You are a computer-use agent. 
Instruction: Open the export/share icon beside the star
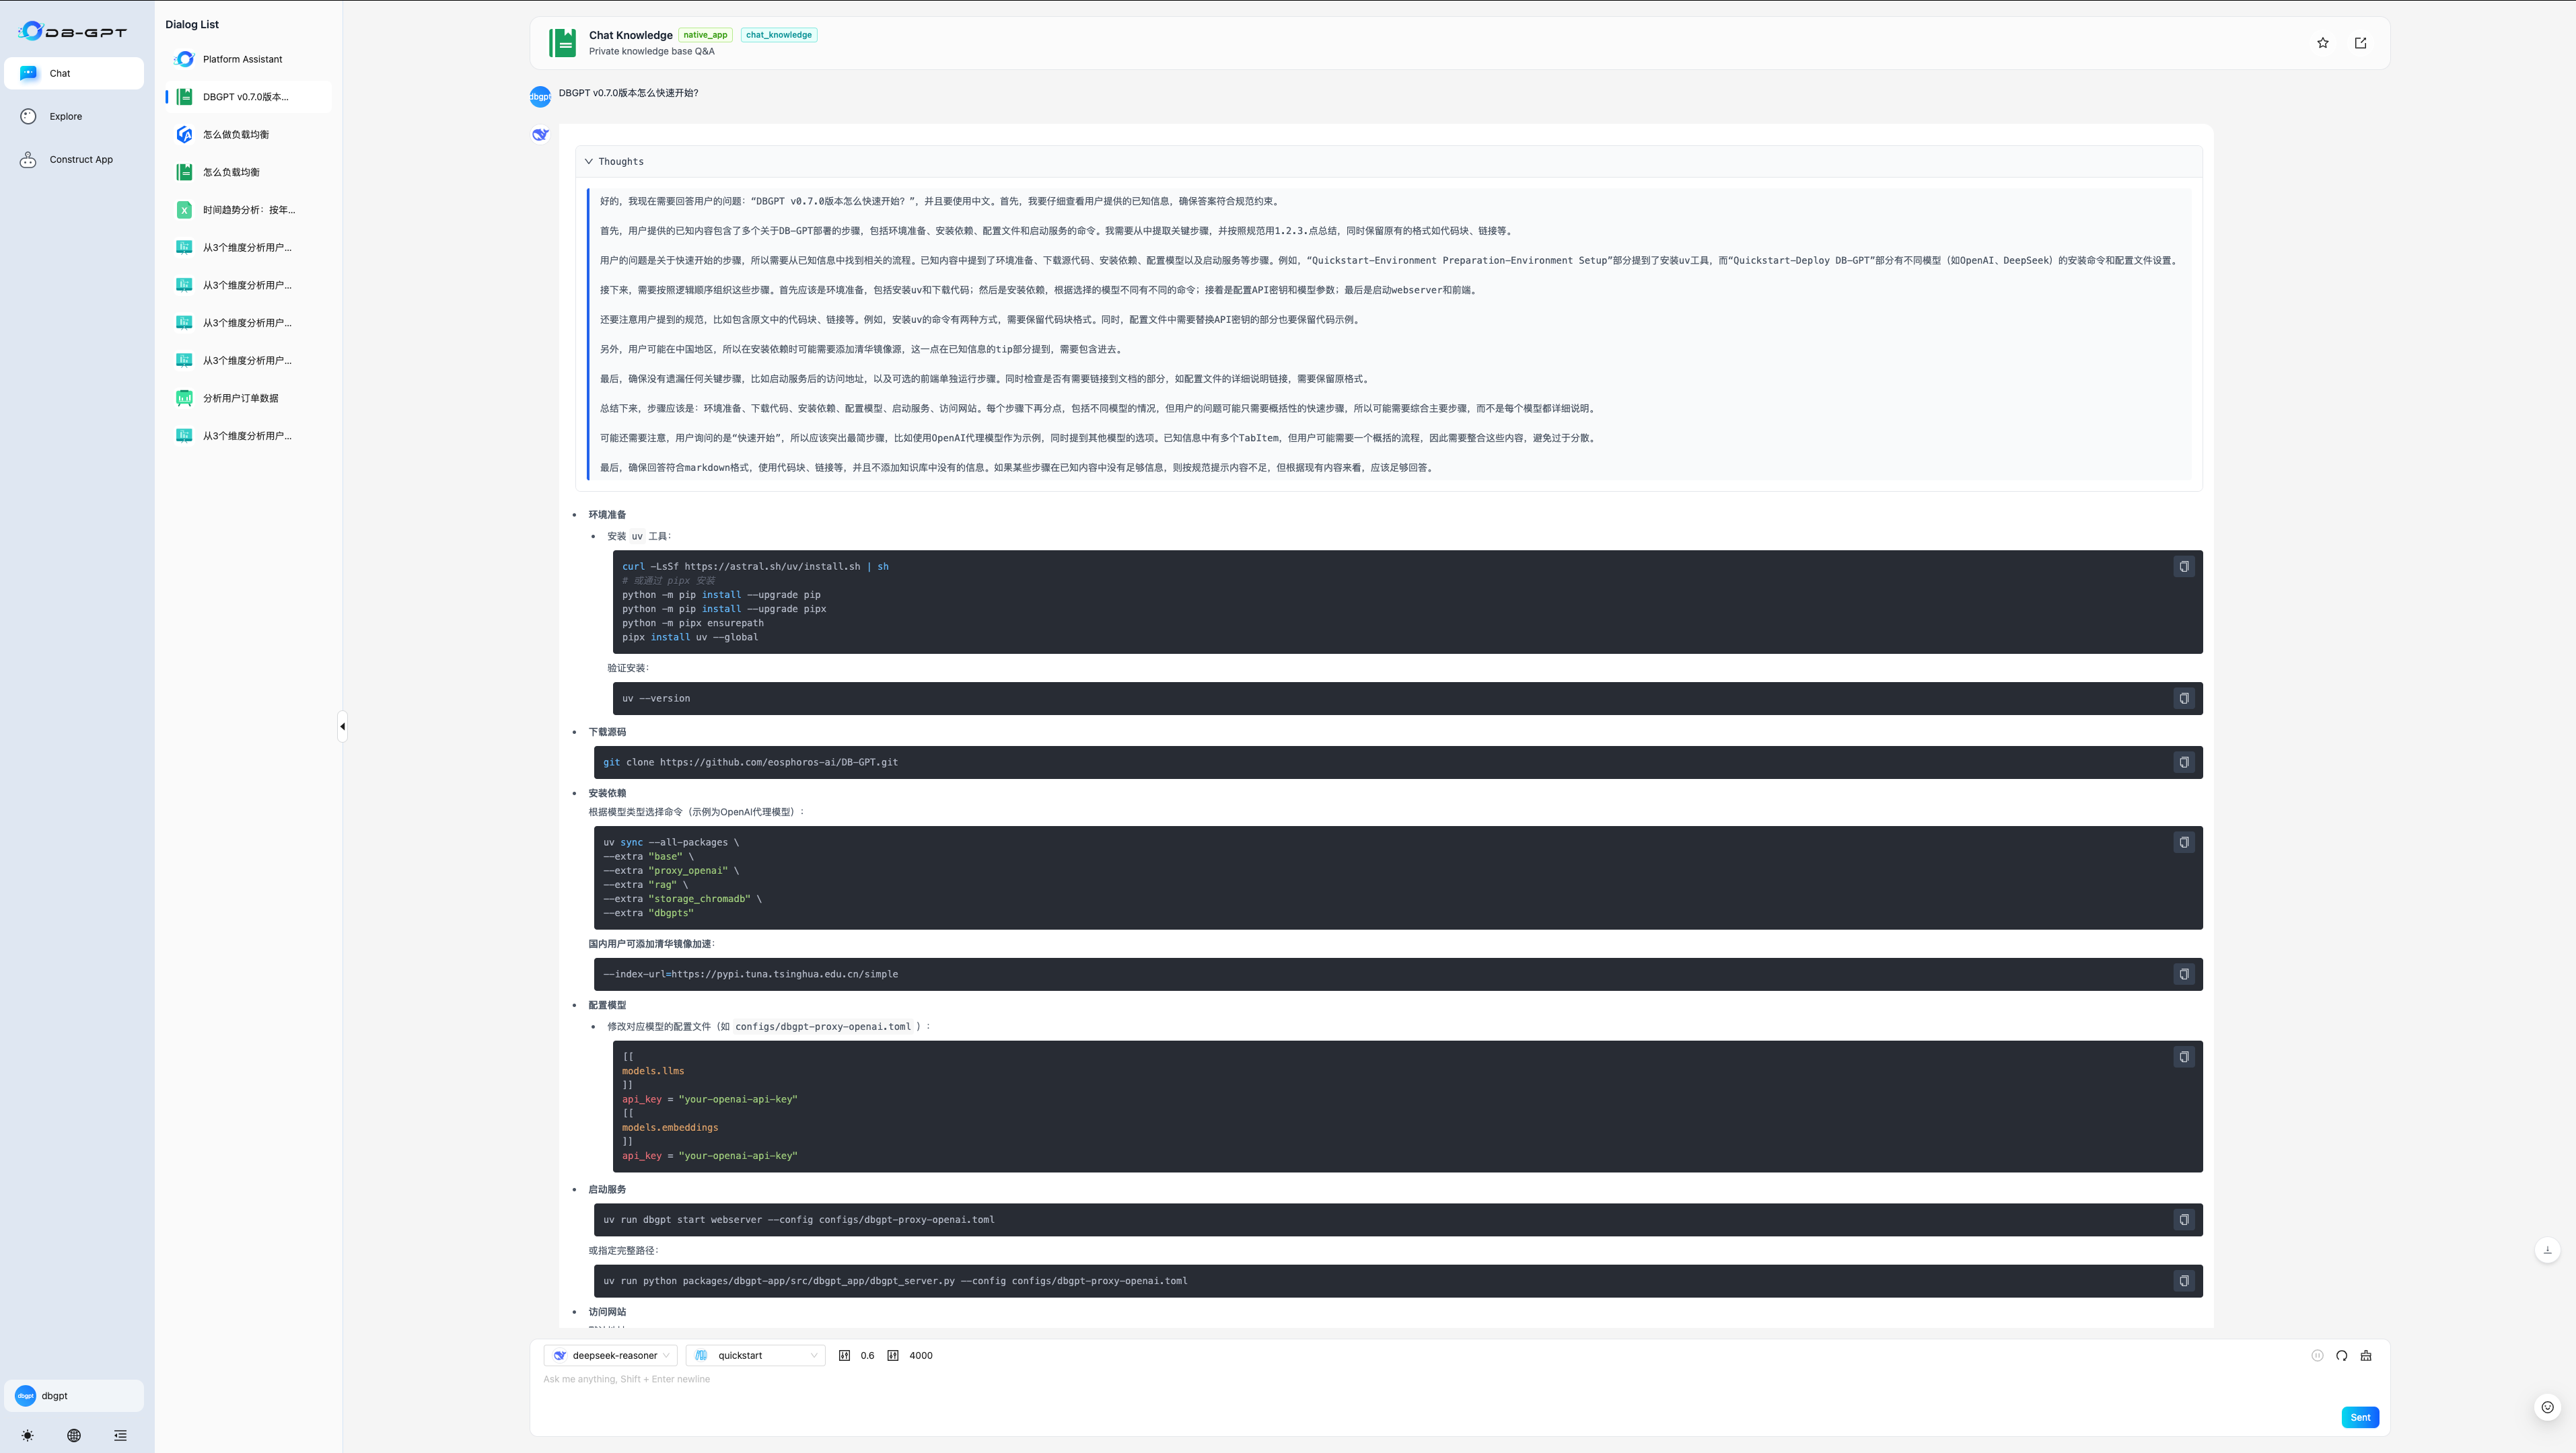tap(2361, 43)
